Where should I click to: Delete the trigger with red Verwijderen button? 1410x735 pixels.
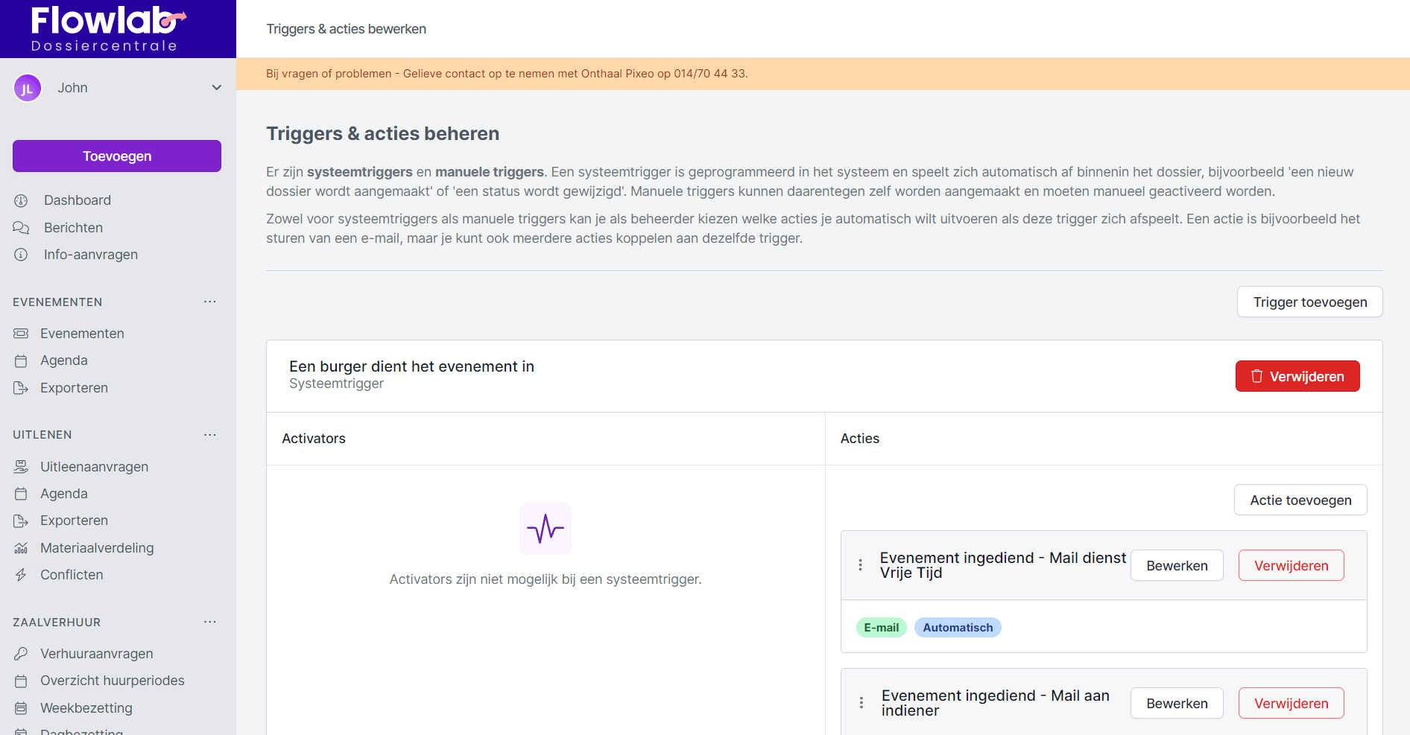(x=1297, y=377)
